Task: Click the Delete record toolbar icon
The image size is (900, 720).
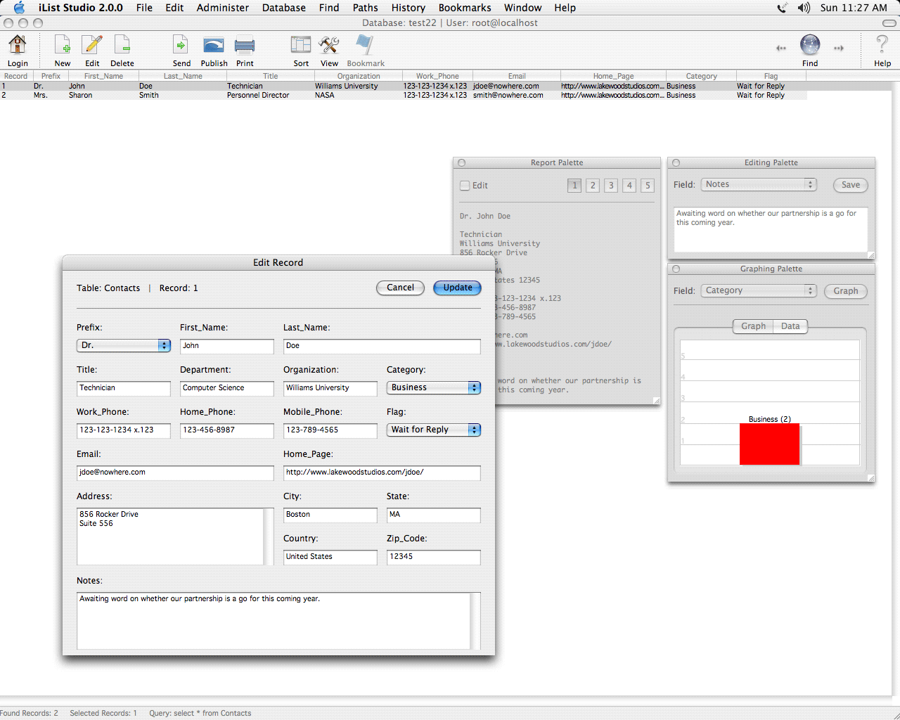Action: [122, 45]
